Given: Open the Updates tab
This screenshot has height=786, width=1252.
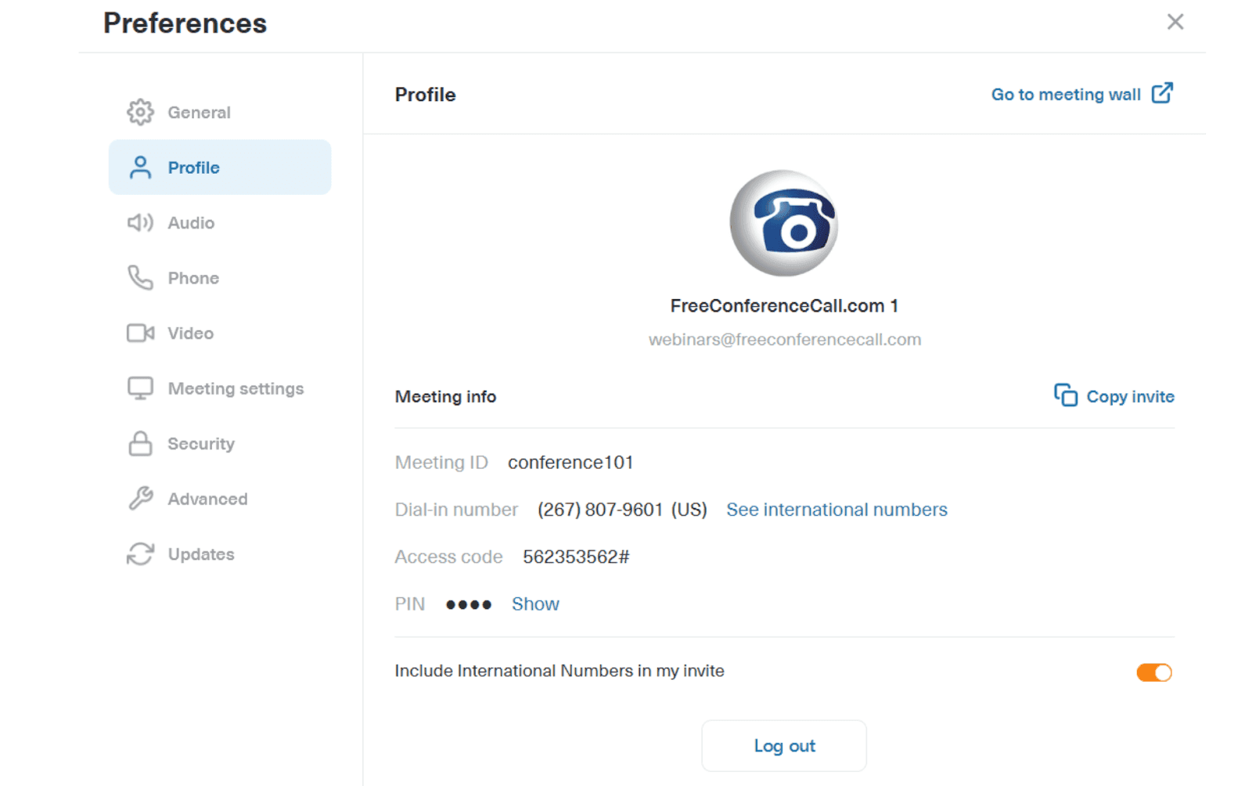Looking at the screenshot, I should (x=219, y=554).
